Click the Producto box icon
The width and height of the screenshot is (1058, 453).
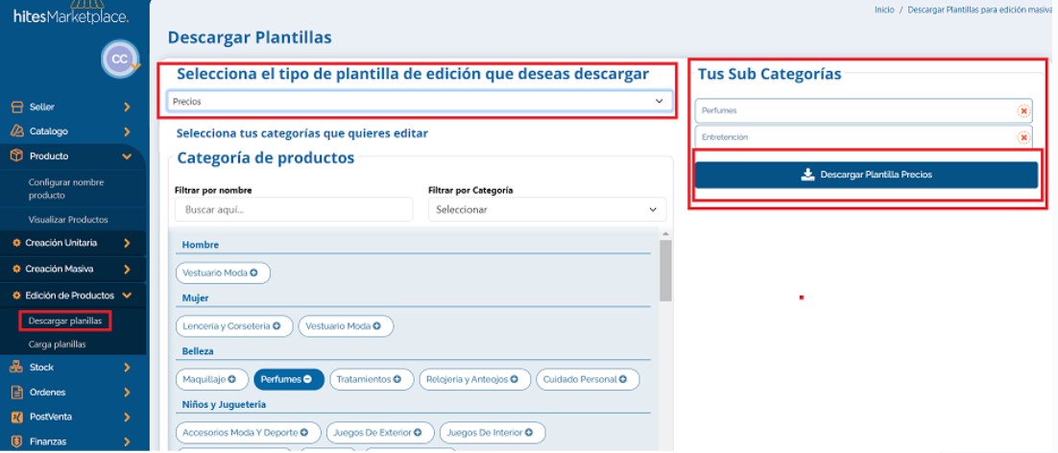tap(17, 155)
